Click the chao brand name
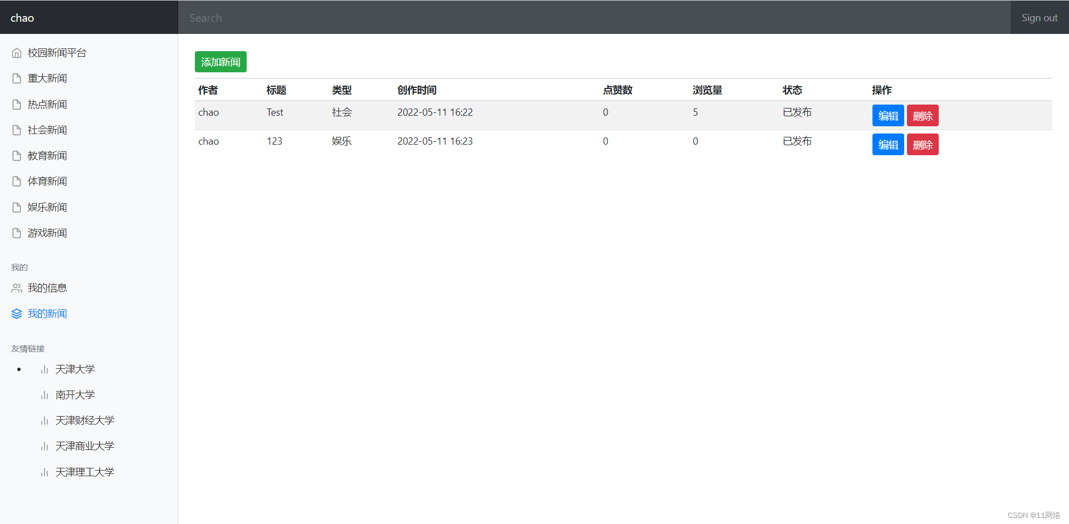Screen dimensions: 1069x524 (x=22, y=18)
